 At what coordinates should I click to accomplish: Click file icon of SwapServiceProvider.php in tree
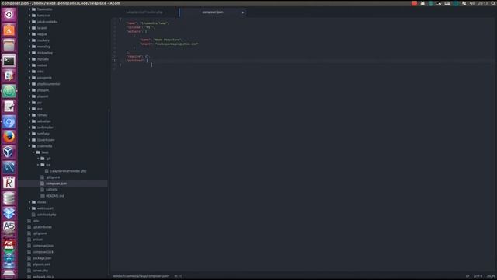click(x=47, y=171)
